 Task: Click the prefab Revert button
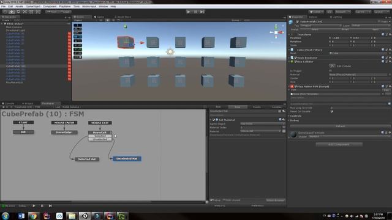345,29
